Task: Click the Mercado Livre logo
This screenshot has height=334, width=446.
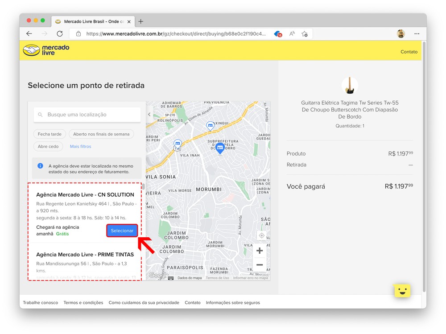Action: 46,50
